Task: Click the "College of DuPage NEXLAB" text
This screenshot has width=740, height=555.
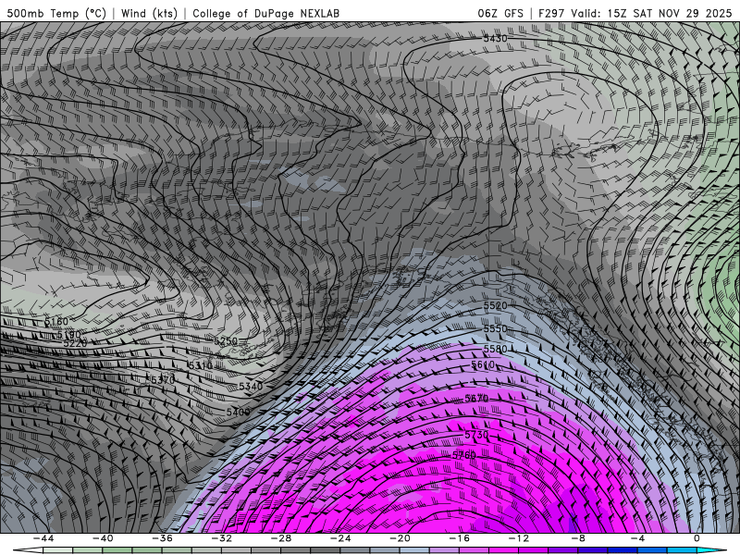Action: (x=265, y=13)
